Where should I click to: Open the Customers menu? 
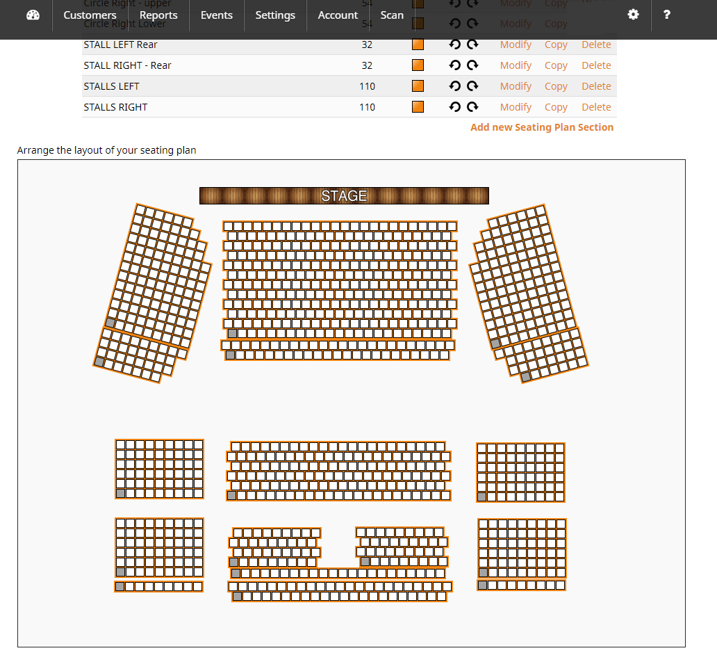click(x=90, y=15)
